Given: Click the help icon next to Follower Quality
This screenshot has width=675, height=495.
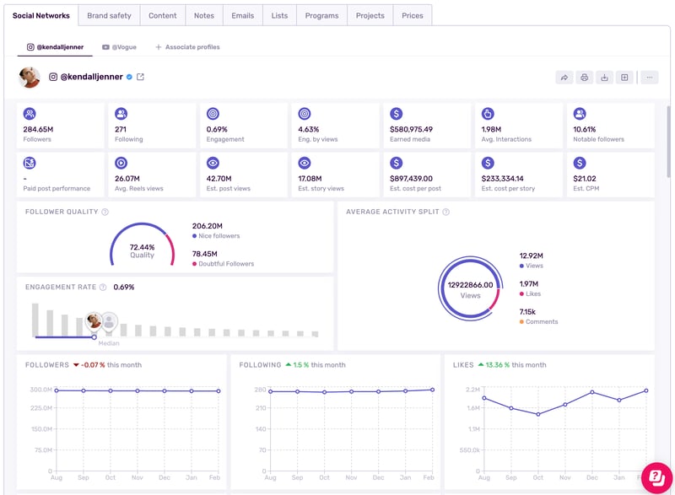Looking at the screenshot, I should [105, 212].
